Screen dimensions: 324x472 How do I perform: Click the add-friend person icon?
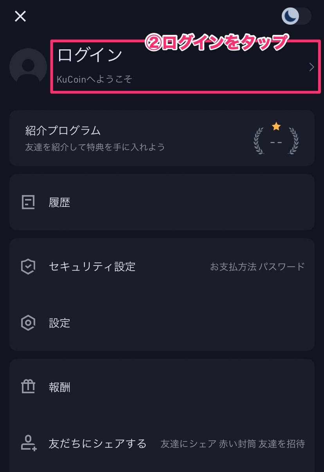click(29, 443)
